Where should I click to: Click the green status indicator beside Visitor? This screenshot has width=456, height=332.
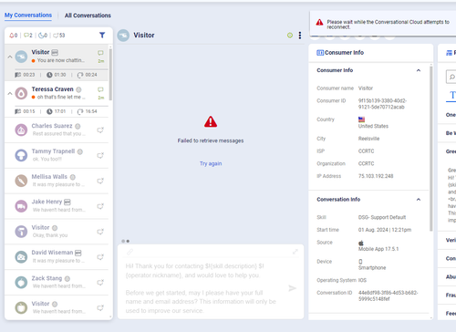290,36
